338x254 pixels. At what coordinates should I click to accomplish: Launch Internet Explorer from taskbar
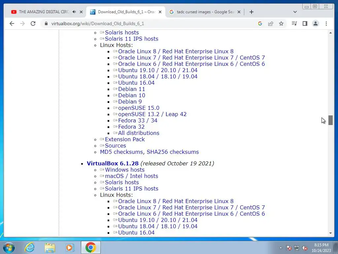click(29, 247)
